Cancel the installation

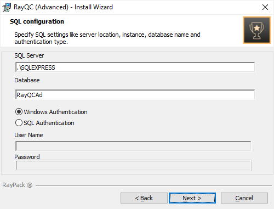click(x=244, y=198)
